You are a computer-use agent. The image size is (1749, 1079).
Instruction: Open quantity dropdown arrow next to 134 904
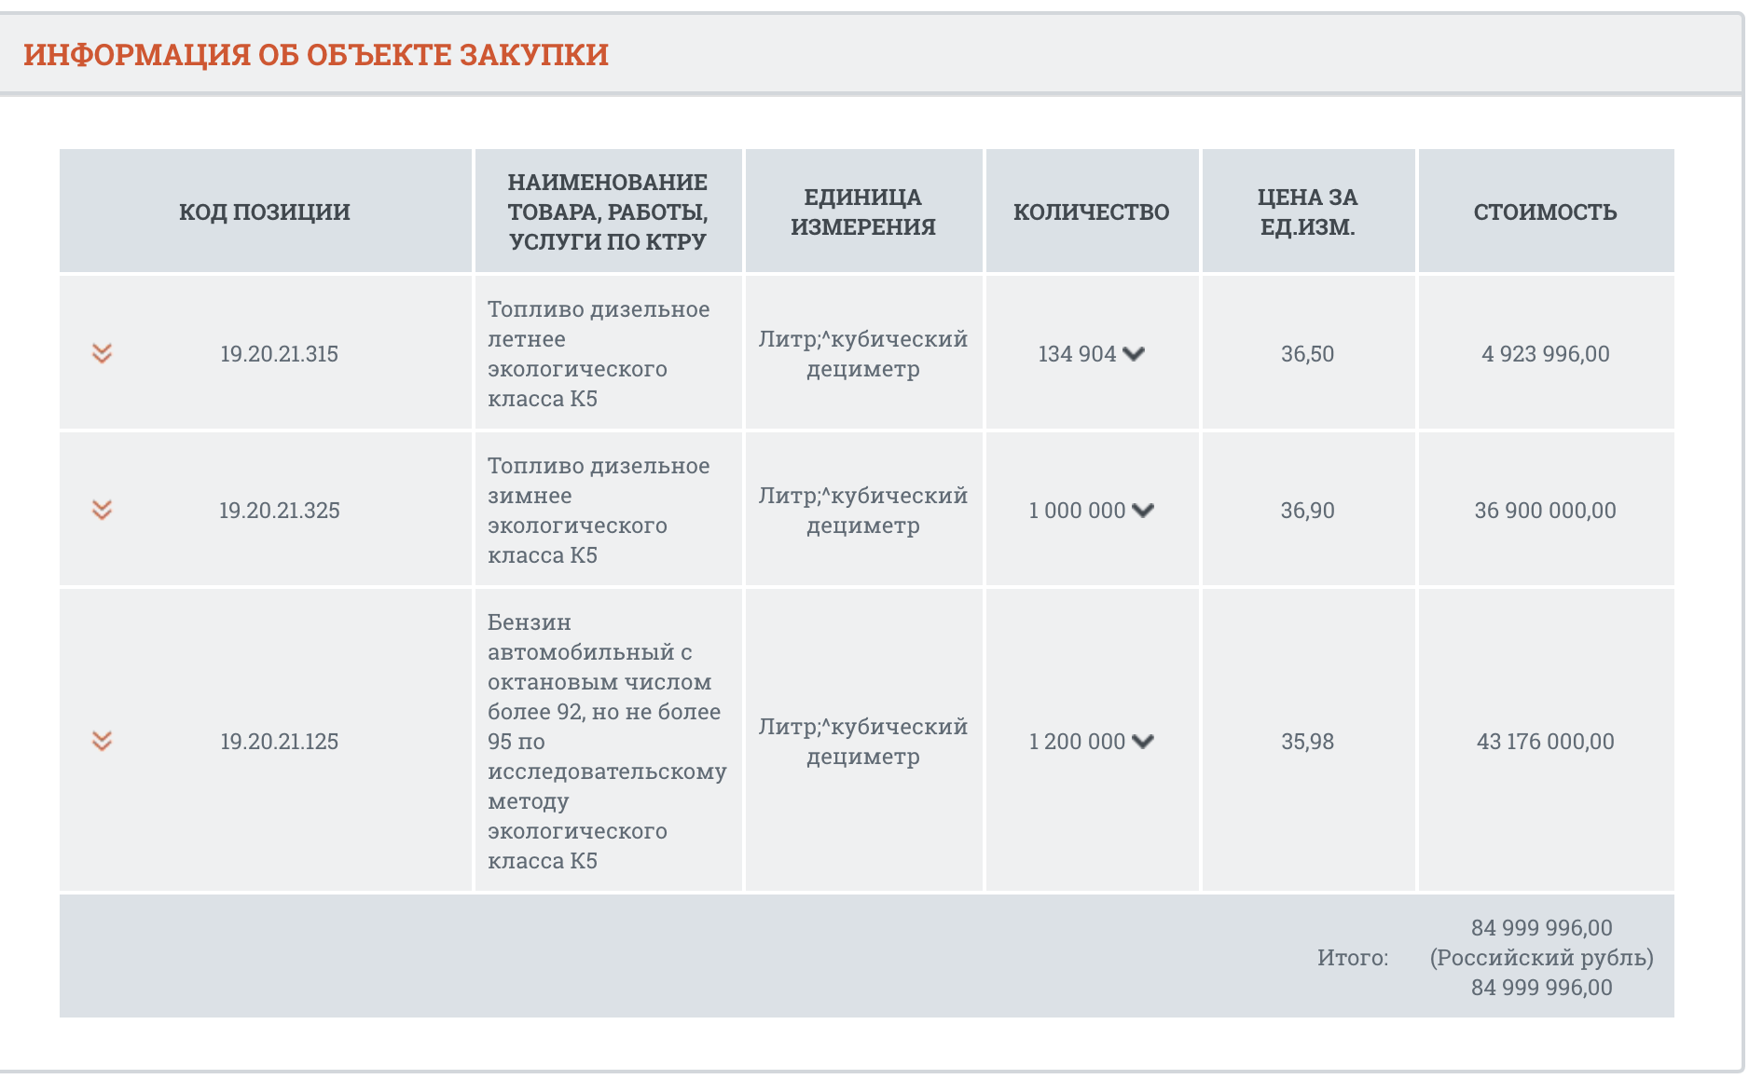[x=1134, y=354]
